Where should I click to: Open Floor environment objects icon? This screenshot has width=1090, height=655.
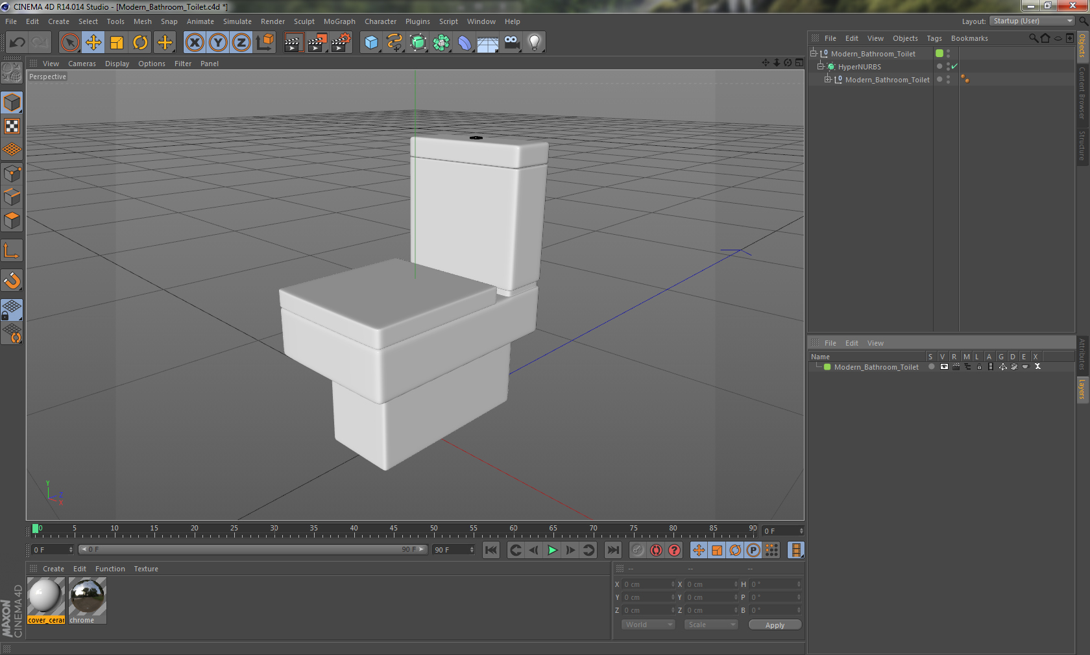tap(488, 43)
